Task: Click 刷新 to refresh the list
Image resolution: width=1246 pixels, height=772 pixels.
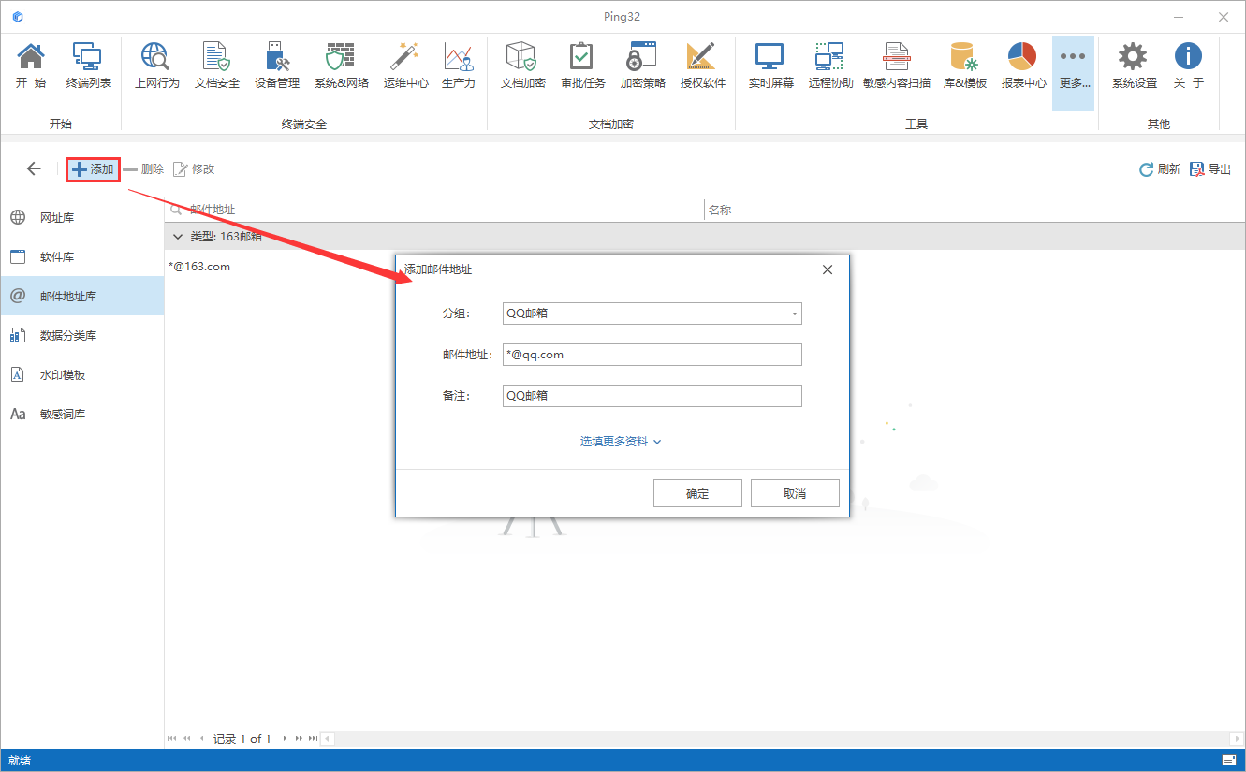Action: click(1159, 169)
